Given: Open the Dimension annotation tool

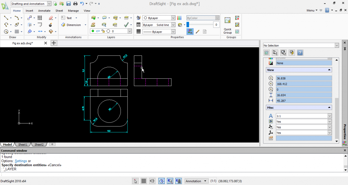Looking at the screenshot, I should pyautogui.click(x=71, y=25).
